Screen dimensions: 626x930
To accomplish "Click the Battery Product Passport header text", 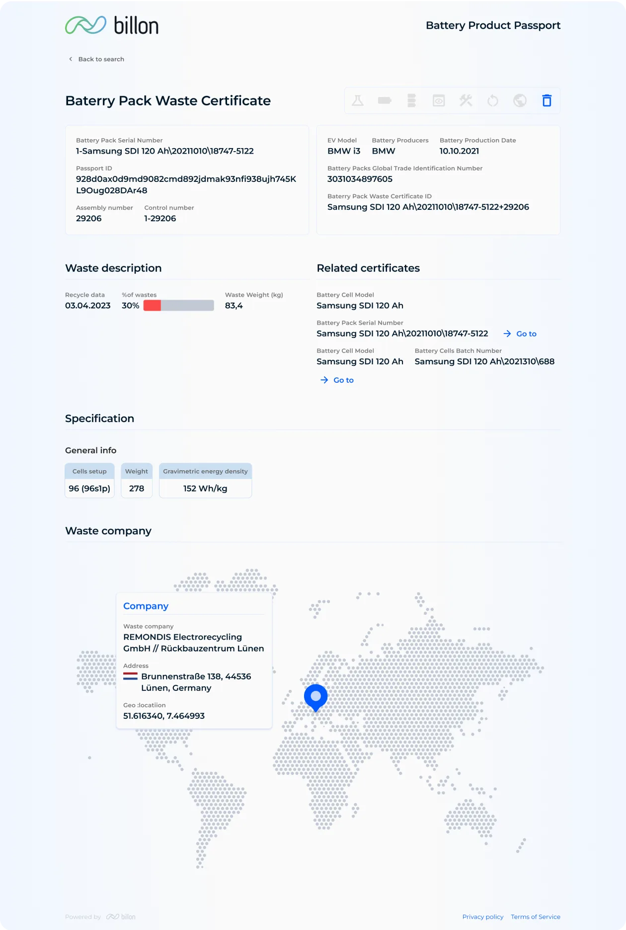I will click(493, 25).
